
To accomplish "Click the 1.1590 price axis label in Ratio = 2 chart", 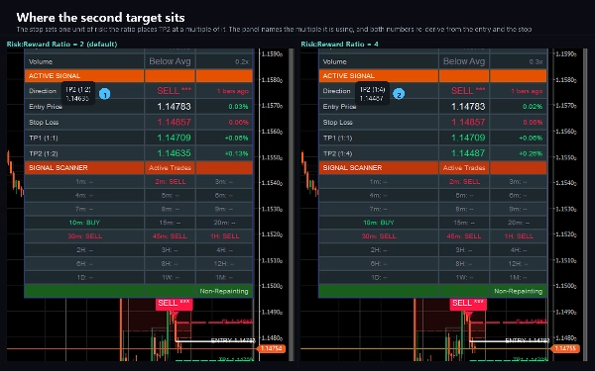I will 272,54.
